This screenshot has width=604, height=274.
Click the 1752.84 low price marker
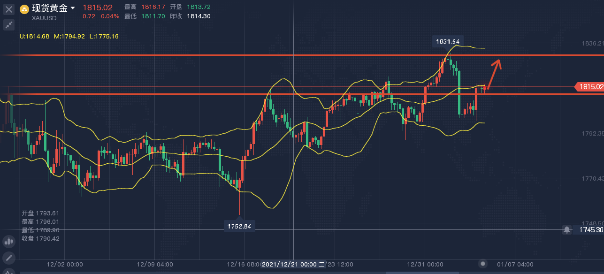coord(239,226)
